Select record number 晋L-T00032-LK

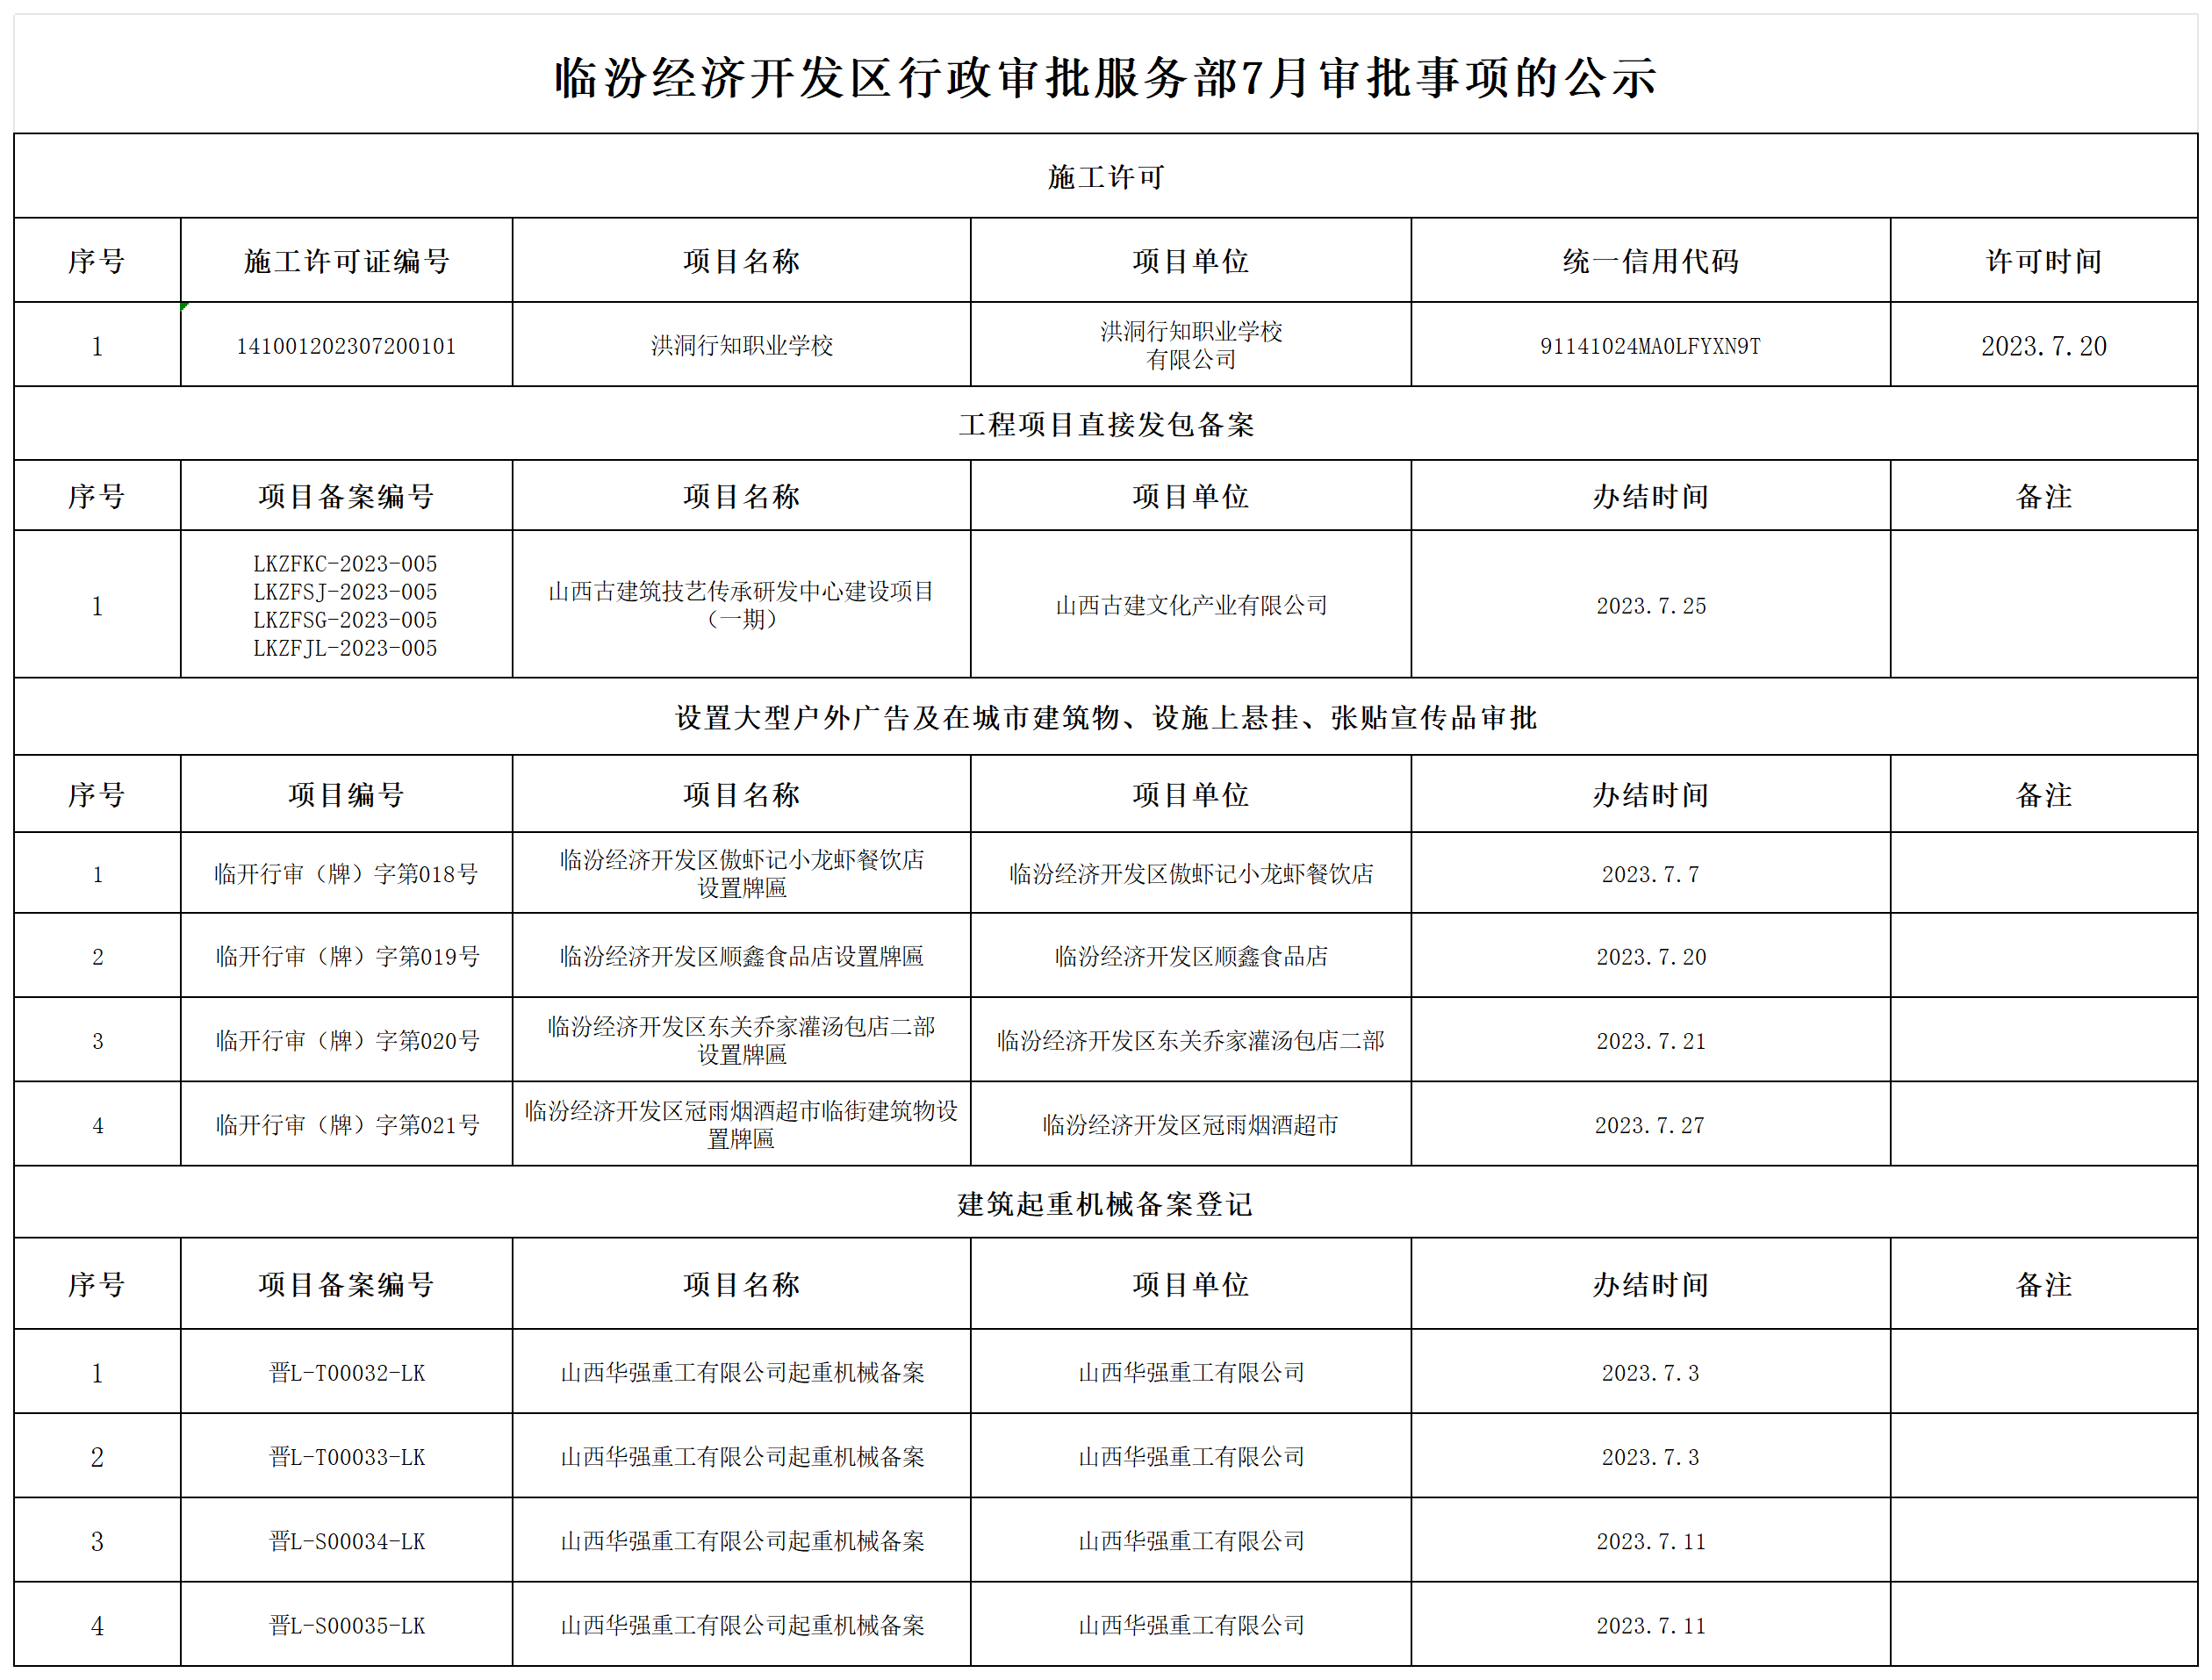[x=346, y=1372]
